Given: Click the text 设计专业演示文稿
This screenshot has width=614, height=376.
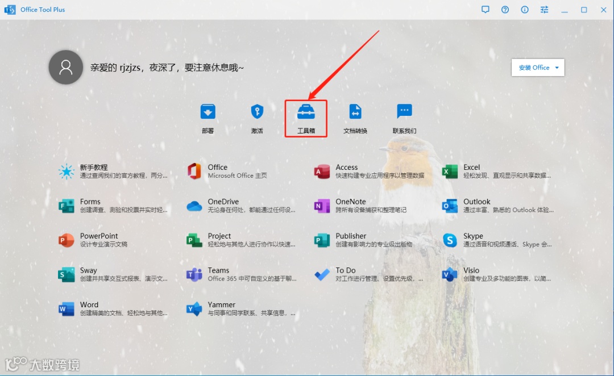Looking at the screenshot, I should [x=104, y=244].
